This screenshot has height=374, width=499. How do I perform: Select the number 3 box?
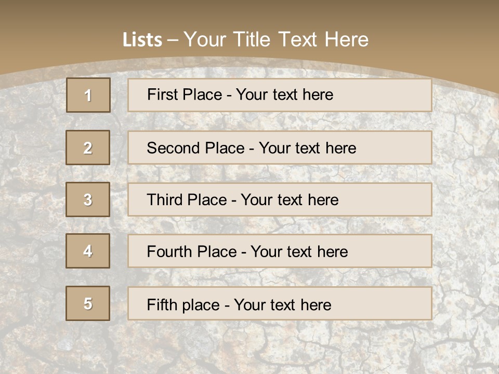(x=88, y=199)
